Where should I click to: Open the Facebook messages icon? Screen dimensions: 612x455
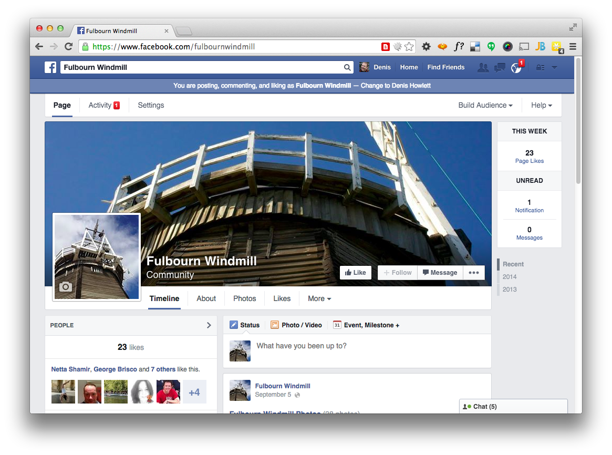500,67
